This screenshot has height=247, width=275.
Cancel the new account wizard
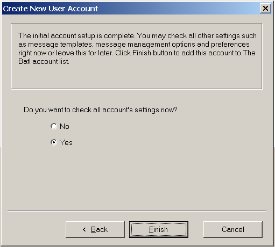[233, 229]
